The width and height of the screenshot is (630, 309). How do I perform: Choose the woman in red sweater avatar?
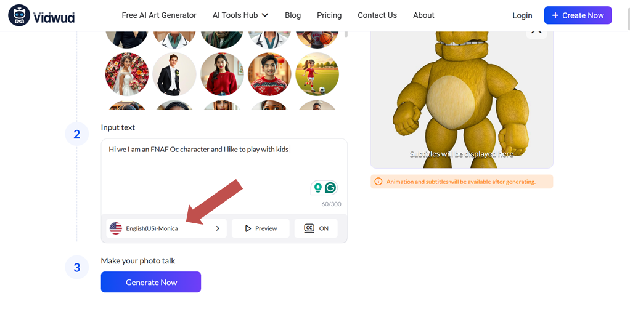(x=222, y=74)
